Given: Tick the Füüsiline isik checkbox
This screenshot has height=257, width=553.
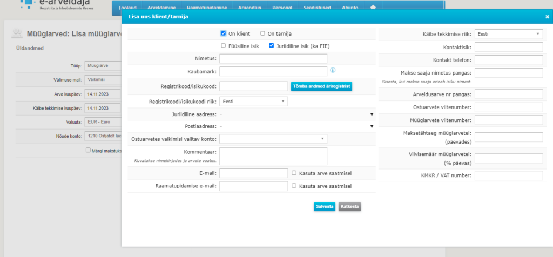Looking at the screenshot, I should 223,46.
